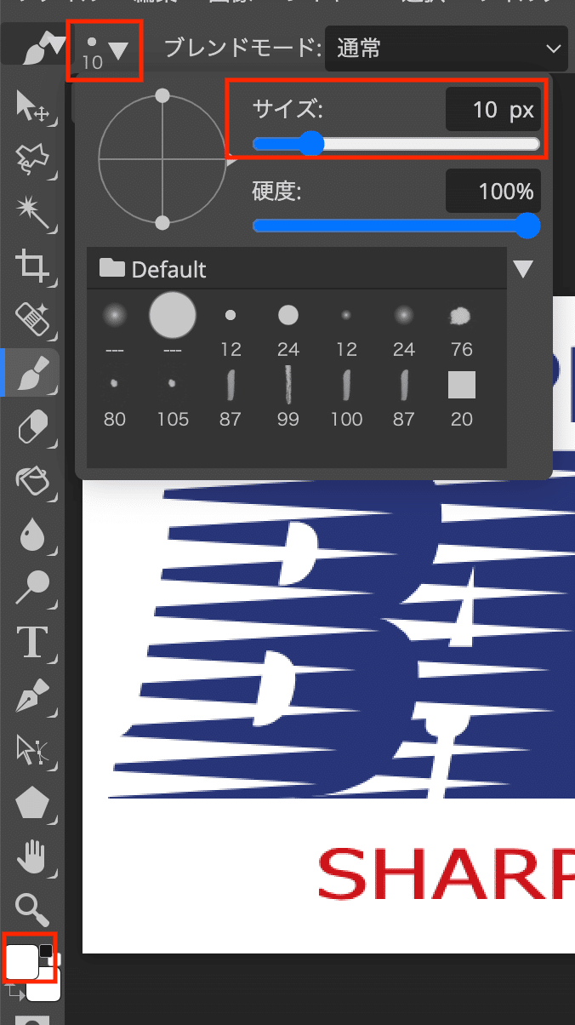Choose the first soft round brush labeled ---
575x1025 pixels.
(x=115, y=317)
